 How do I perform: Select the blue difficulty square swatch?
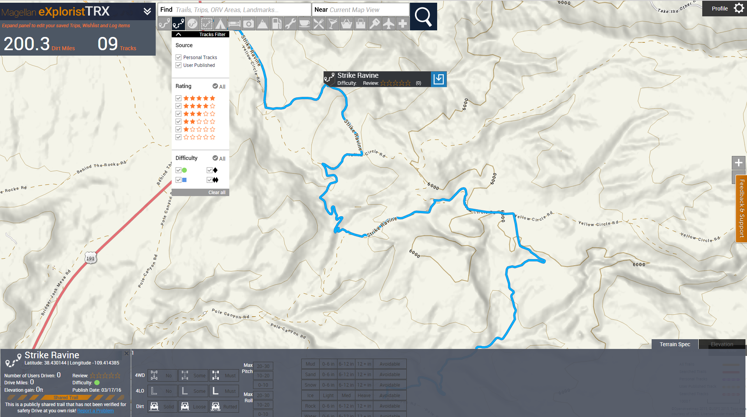[x=184, y=180]
